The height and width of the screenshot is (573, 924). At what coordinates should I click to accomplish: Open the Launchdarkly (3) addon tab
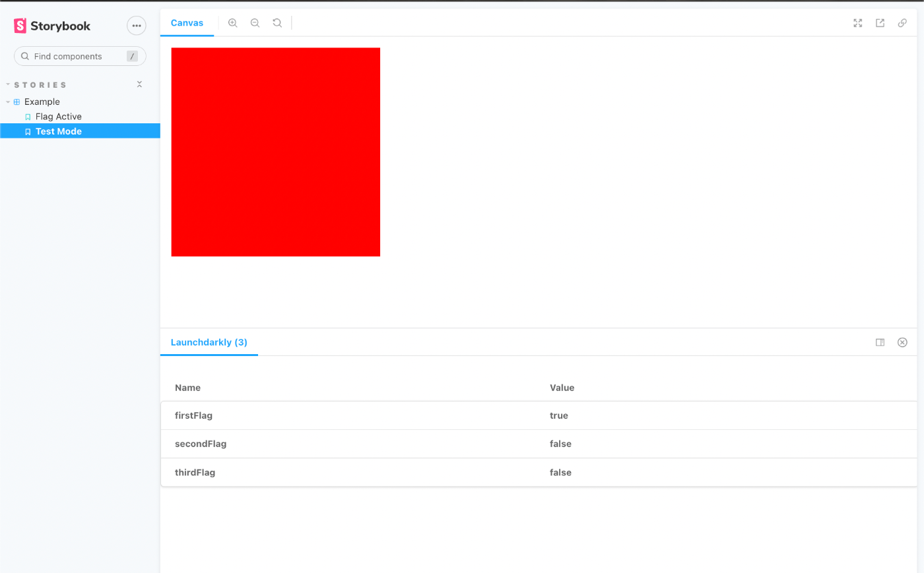pyautogui.click(x=209, y=342)
